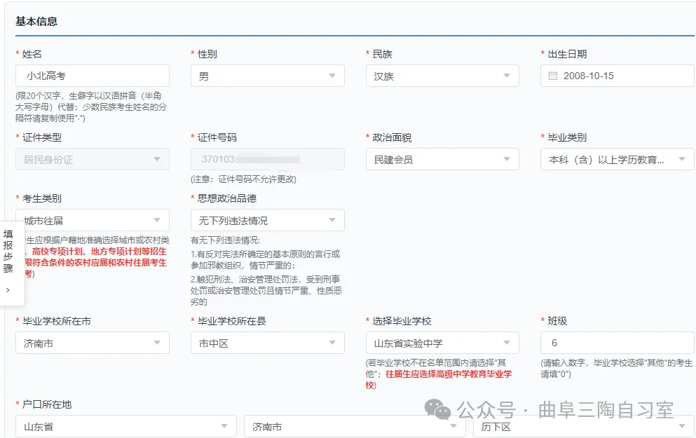Click the 出生日期 field showing 2008-10-15
The image size is (696, 438).
pyautogui.click(x=617, y=76)
